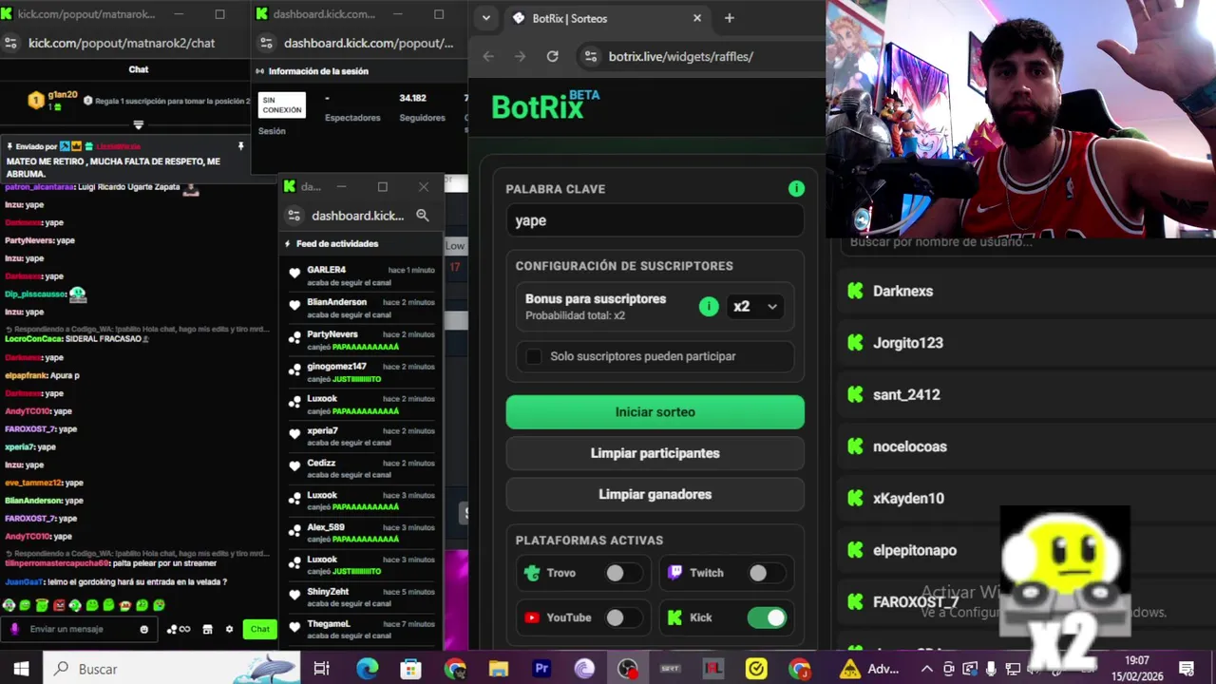The width and height of the screenshot is (1216, 684).
Task: Switch to the BotRix | Sorteos tab
Action: 608,18
